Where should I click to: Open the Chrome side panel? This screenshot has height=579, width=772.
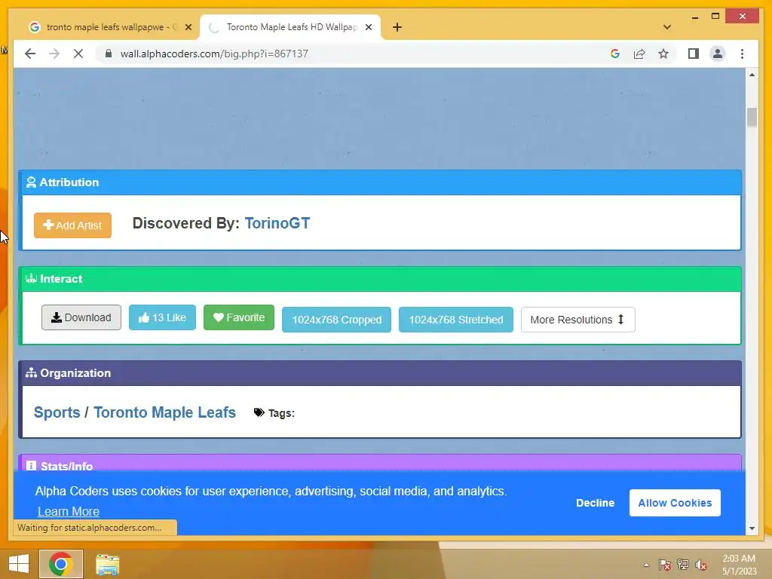[x=694, y=54]
